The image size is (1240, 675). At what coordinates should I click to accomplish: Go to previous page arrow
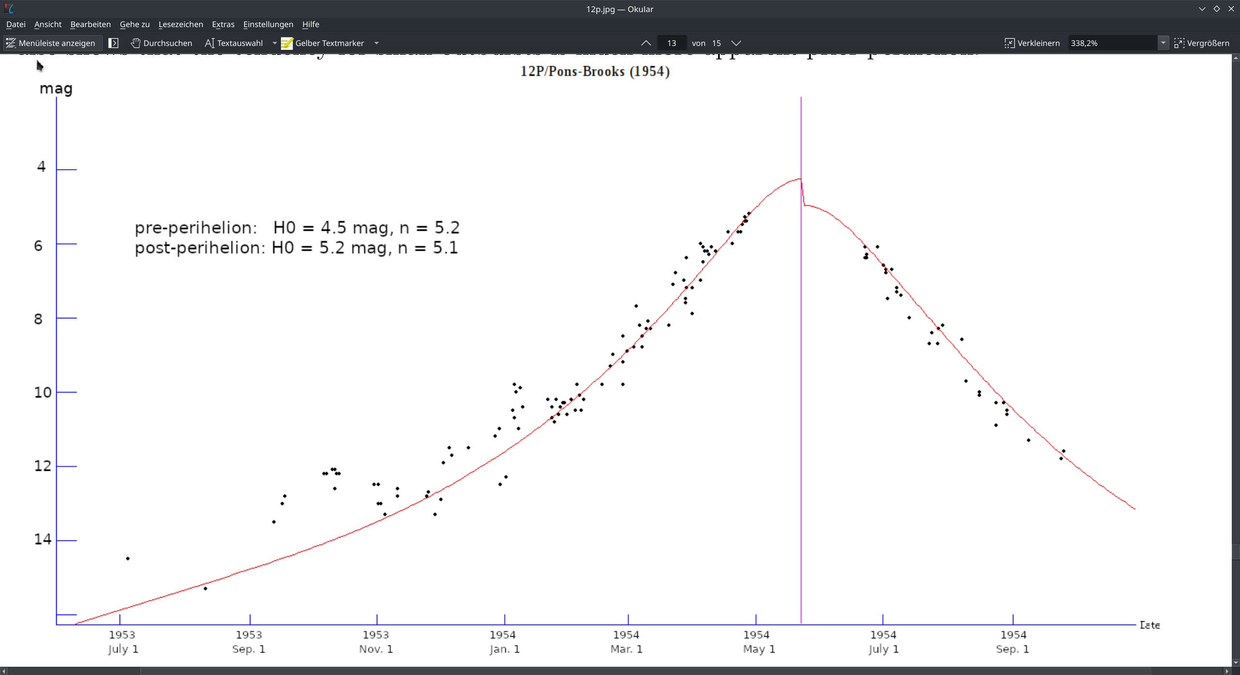(646, 43)
